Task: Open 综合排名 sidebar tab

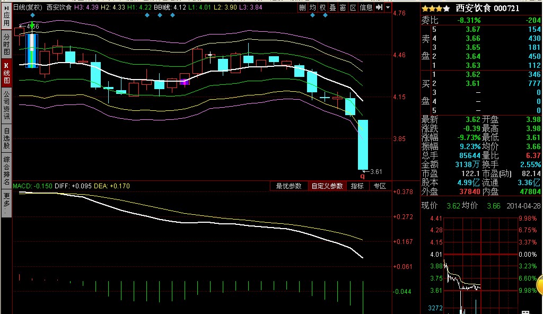Action: click(6, 170)
